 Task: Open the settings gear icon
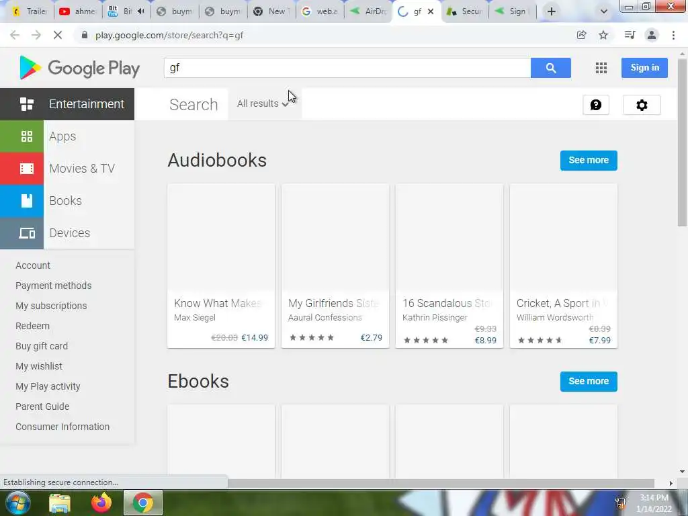point(642,105)
